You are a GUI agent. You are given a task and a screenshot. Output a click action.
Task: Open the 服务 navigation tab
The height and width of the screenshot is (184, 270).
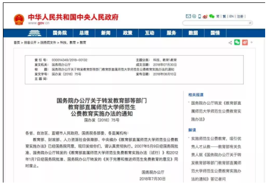point(171,33)
